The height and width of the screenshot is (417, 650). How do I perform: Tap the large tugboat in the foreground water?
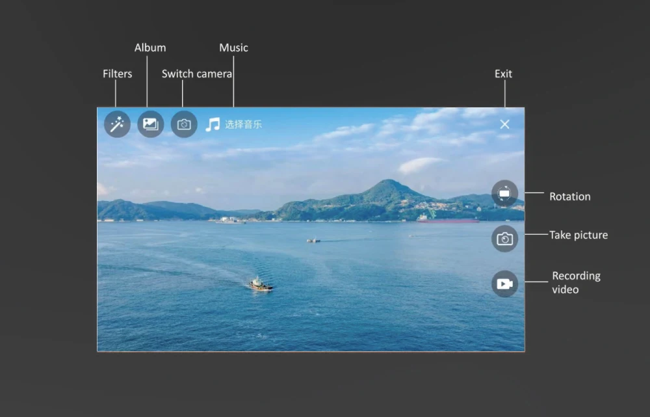coord(261,284)
